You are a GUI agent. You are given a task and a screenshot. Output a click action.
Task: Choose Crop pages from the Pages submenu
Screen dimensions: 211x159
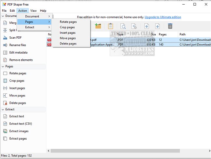67,27
